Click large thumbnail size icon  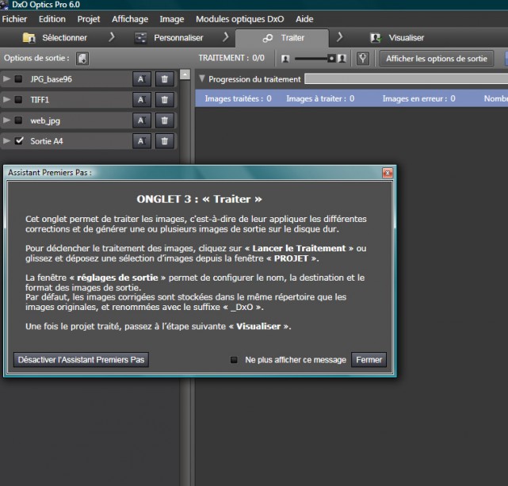click(342, 59)
